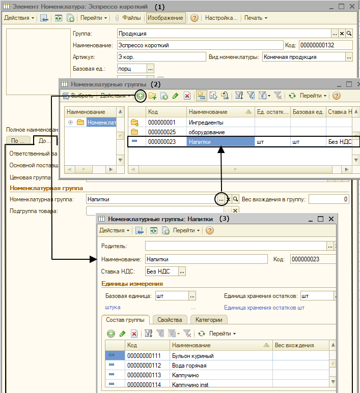The image size is (360, 393).
Task: Select Вода горячая row
Action: click(217, 366)
